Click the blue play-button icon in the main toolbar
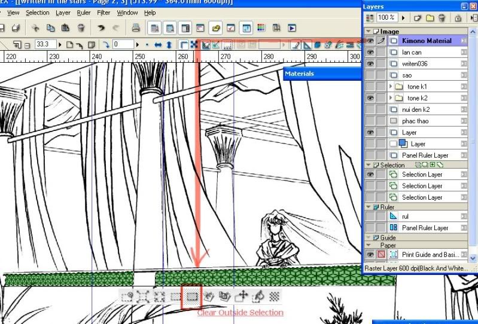 pos(292,28)
